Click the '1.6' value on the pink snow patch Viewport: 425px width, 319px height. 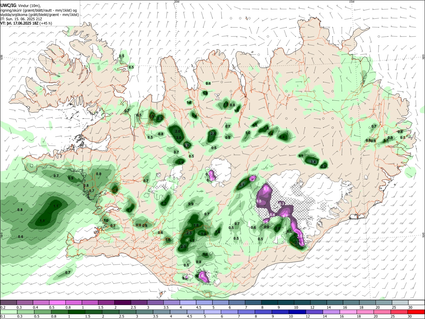[x=201, y=276]
